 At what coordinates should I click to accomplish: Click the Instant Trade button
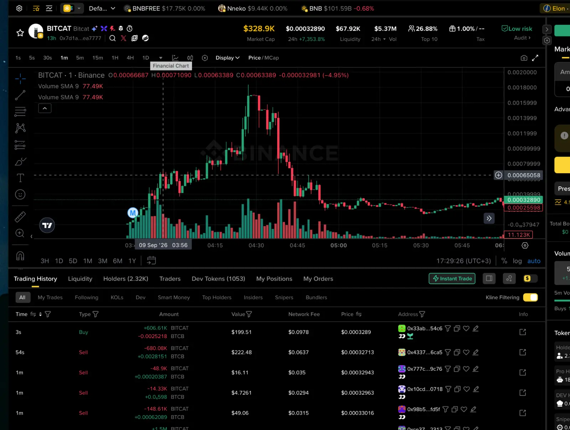[x=452, y=278]
